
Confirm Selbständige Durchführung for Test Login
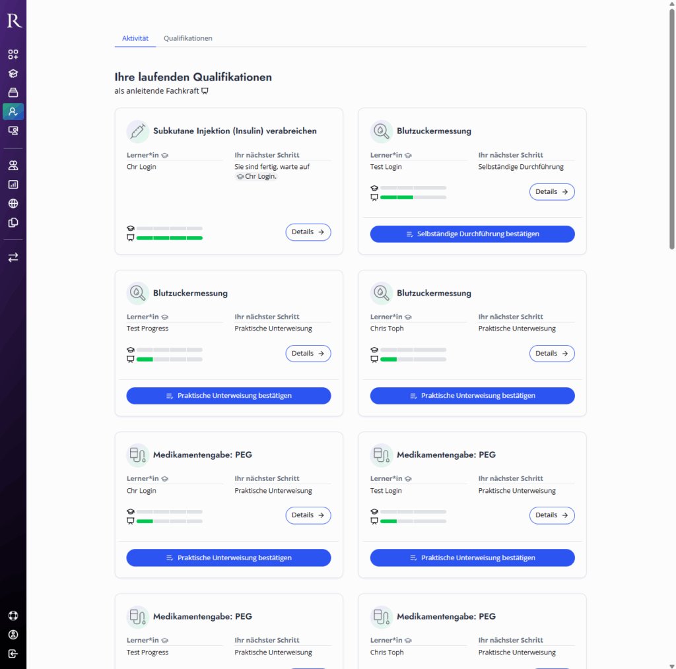[x=472, y=234]
